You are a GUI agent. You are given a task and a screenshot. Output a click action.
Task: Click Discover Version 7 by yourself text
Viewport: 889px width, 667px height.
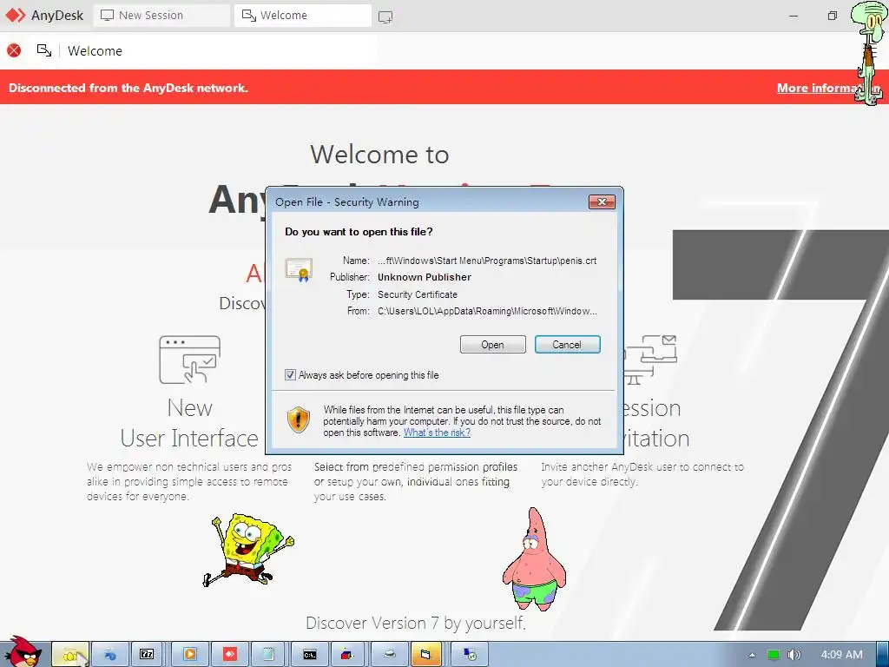coord(416,624)
